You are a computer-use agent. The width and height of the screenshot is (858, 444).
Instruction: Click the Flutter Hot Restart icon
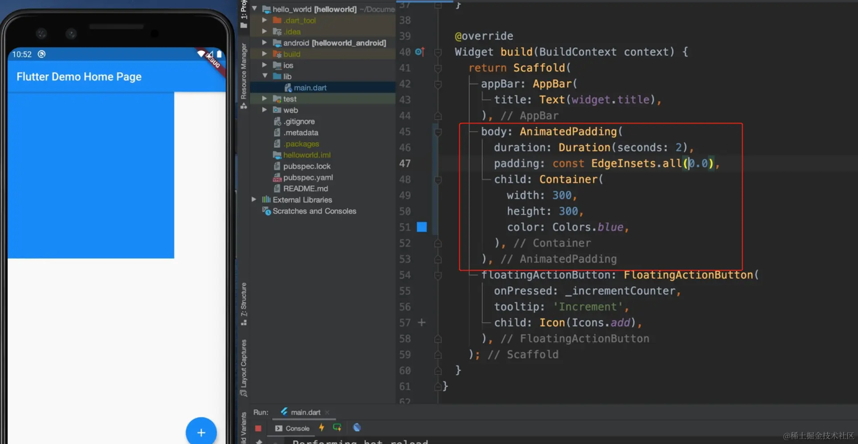tap(337, 428)
